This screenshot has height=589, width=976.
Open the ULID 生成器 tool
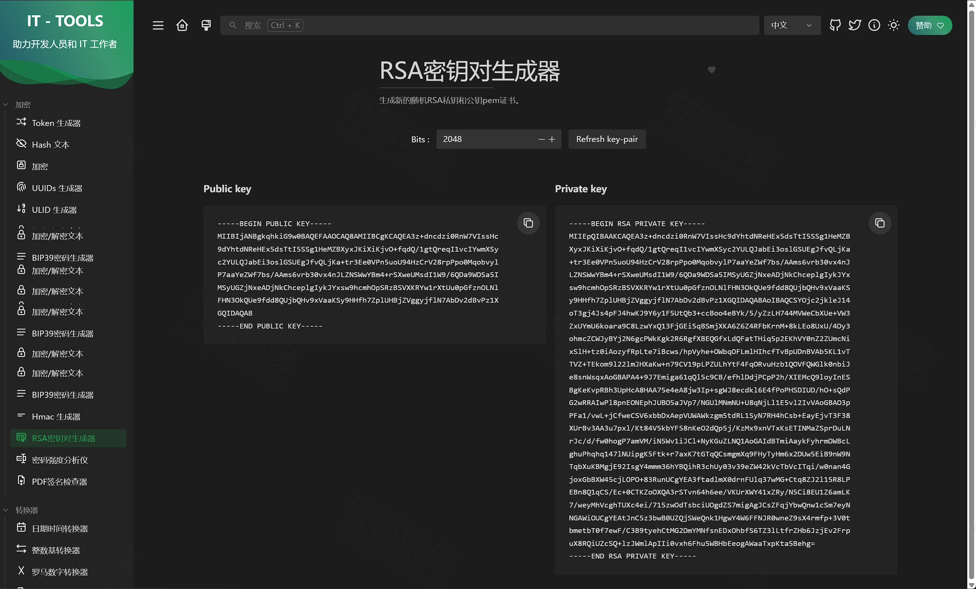(68, 210)
